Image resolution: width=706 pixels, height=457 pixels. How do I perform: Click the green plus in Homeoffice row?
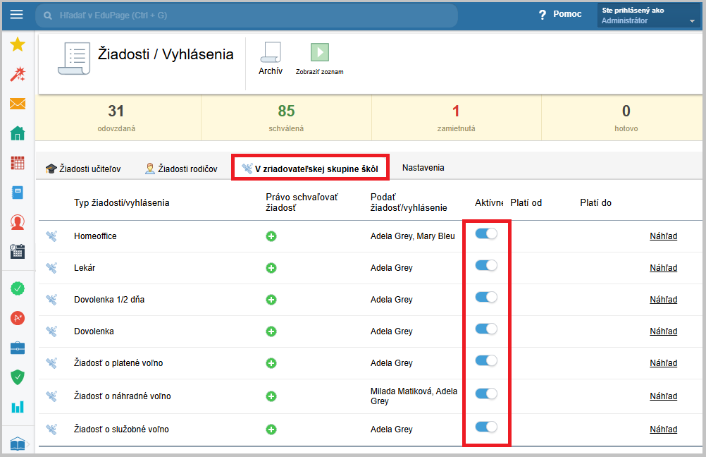pyautogui.click(x=271, y=236)
